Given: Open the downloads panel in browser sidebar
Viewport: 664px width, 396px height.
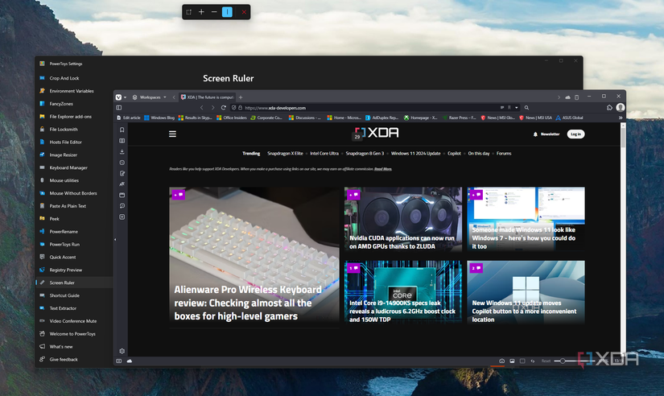Looking at the screenshot, I should [122, 151].
